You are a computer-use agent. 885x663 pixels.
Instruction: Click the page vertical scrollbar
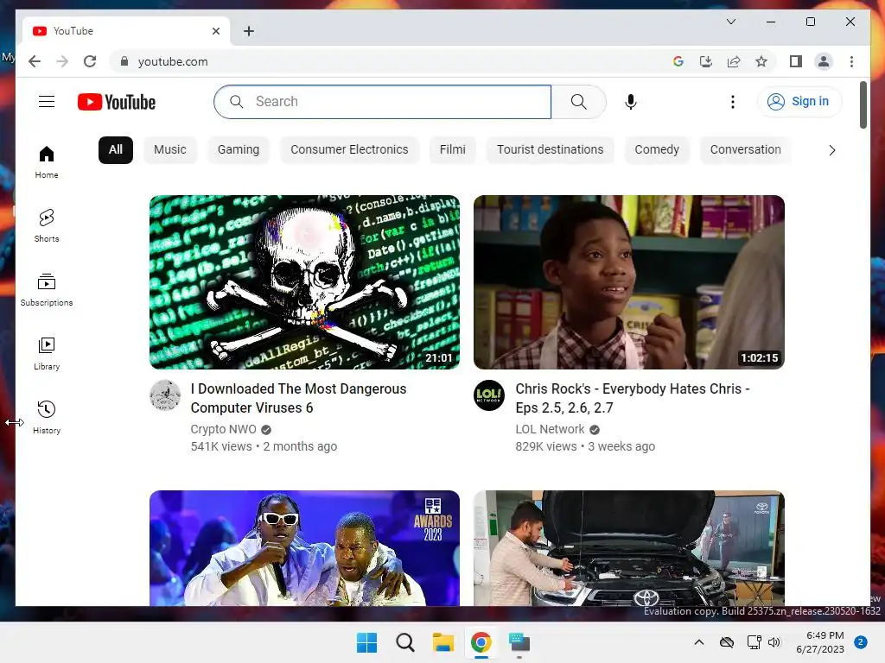coord(863,104)
